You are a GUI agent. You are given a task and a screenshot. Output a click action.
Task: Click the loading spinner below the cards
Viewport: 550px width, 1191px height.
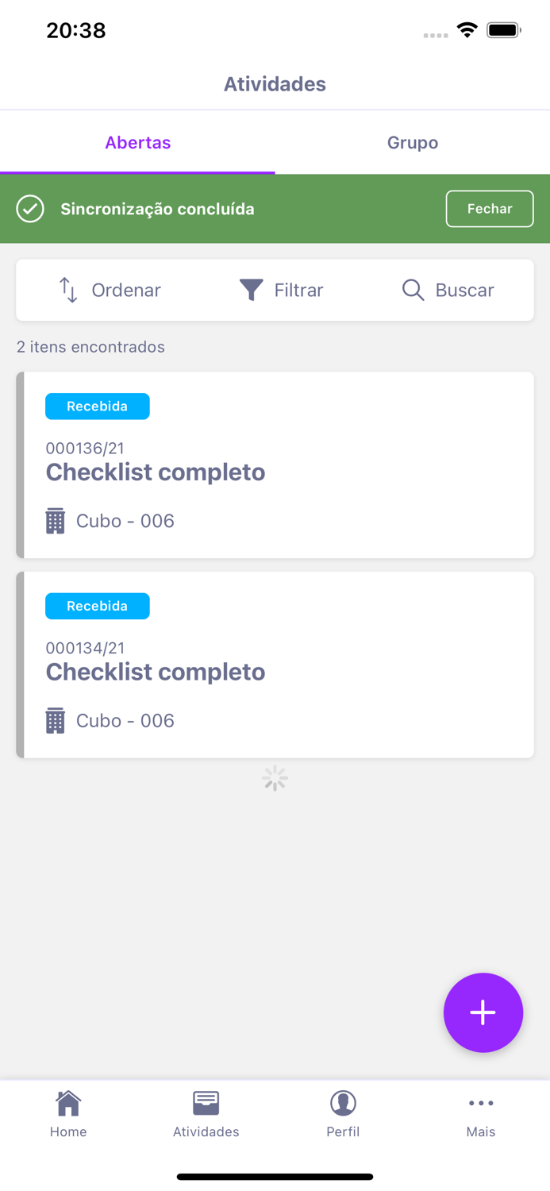275,778
